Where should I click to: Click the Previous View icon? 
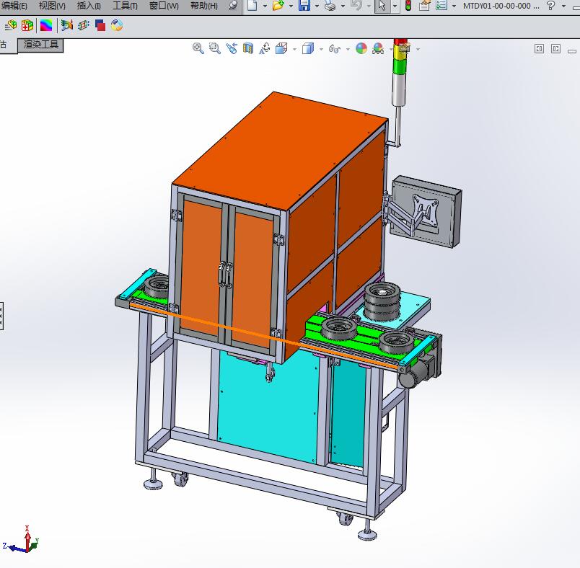tap(232, 48)
